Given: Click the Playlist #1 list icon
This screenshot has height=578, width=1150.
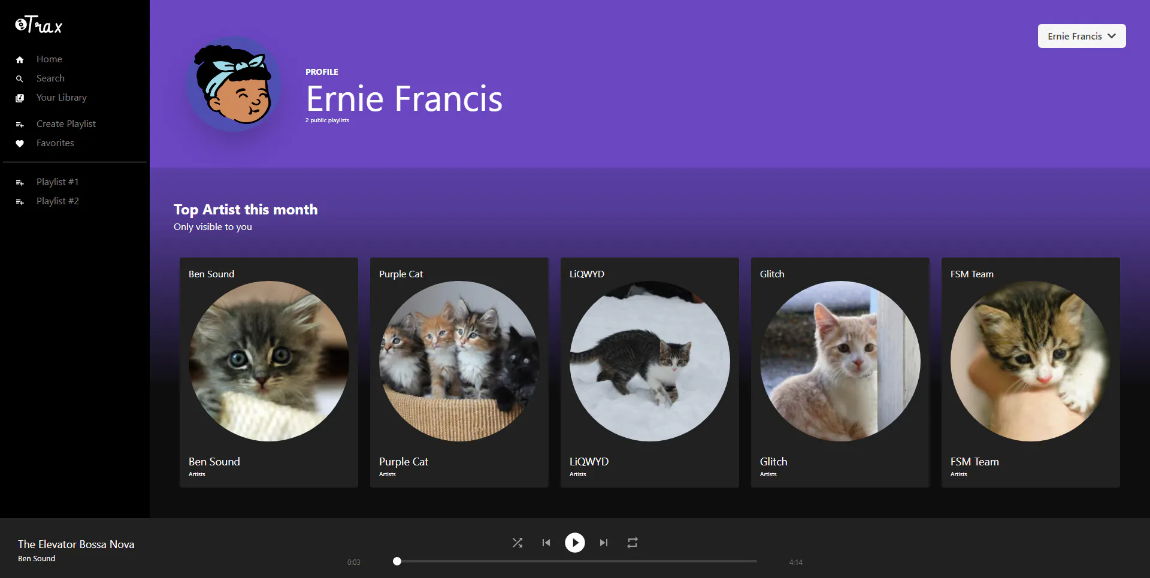Looking at the screenshot, I should [20, 182].
